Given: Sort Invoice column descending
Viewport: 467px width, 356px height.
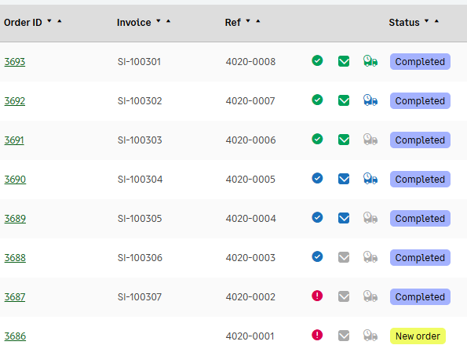Looking at the screenshot, I should click(159, 21).
